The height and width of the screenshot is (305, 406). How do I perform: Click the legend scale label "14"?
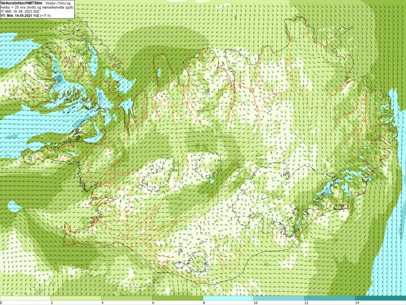357,303
